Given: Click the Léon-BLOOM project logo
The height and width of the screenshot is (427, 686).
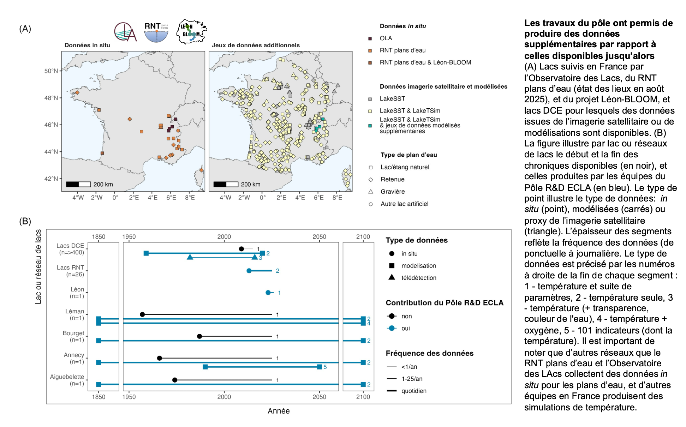Looking at the screenshot, I should tap(191, 32).
